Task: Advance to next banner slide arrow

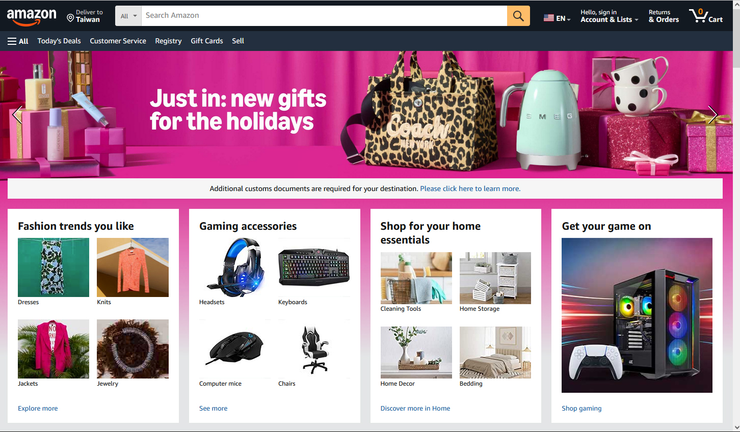Action: [712, 115]
